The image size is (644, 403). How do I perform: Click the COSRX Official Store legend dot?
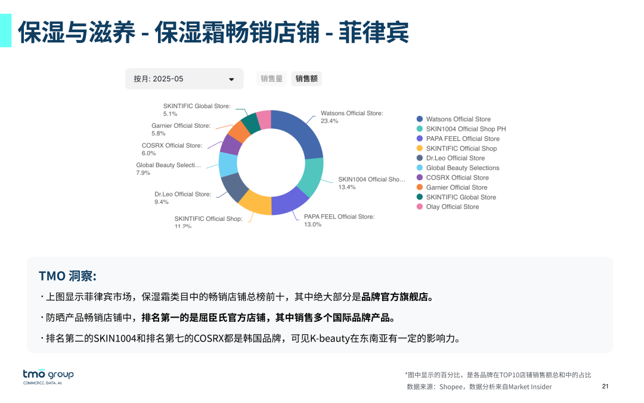coord(419,178)
